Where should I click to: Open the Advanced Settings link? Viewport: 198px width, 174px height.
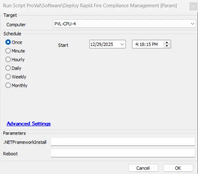coord(29,124)
